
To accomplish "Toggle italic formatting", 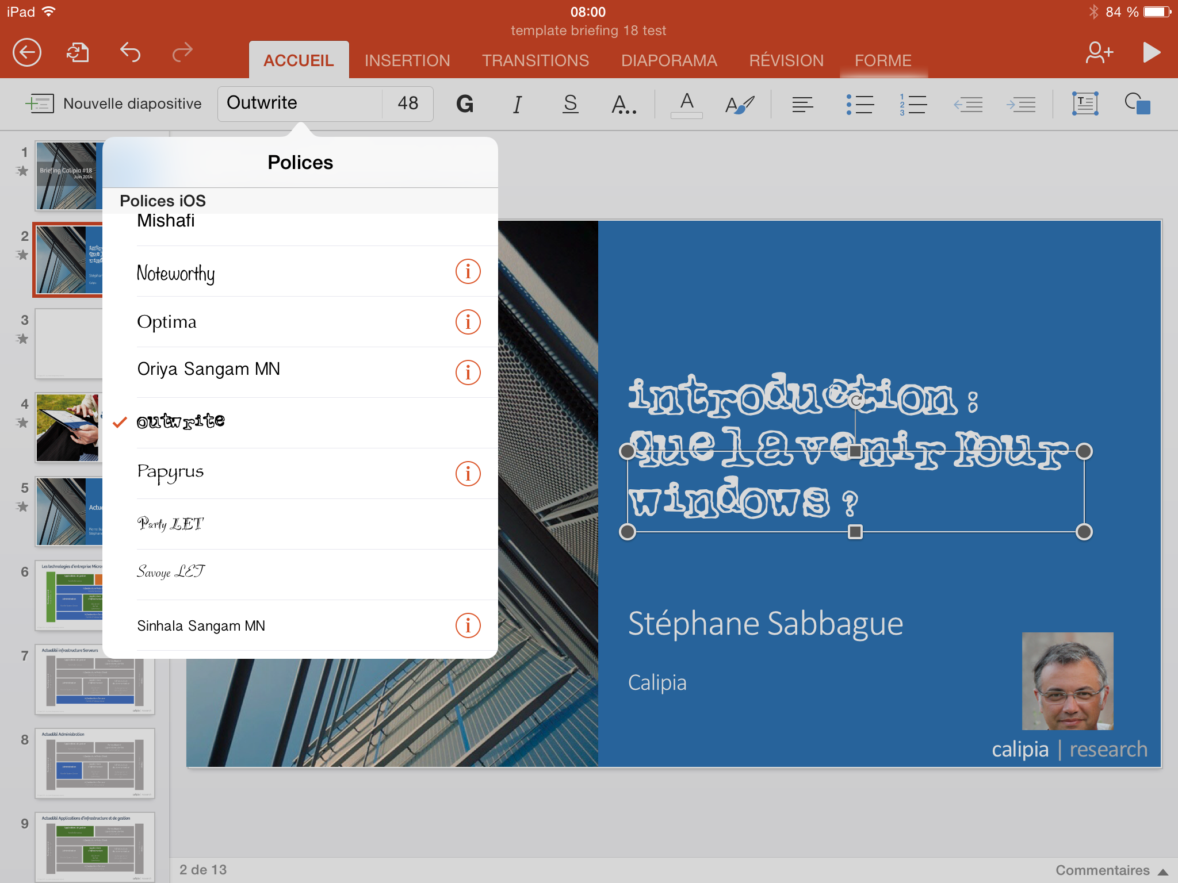I will (517, 104).
